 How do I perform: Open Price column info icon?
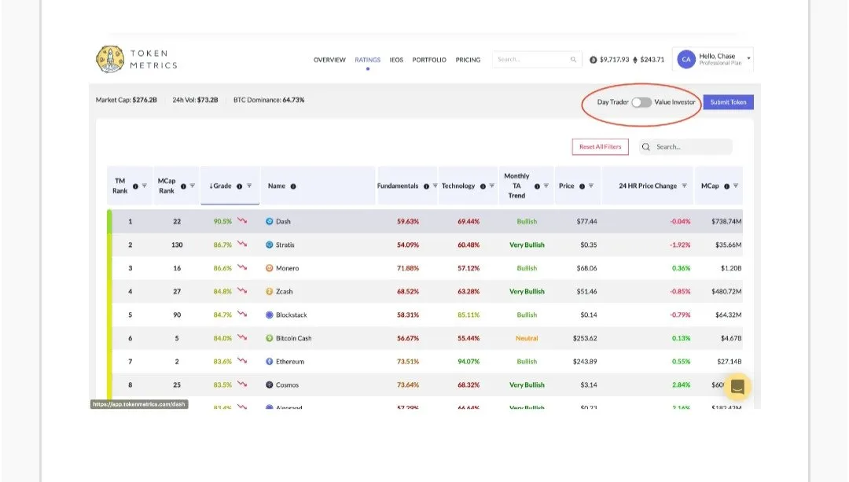pos(582,186)
